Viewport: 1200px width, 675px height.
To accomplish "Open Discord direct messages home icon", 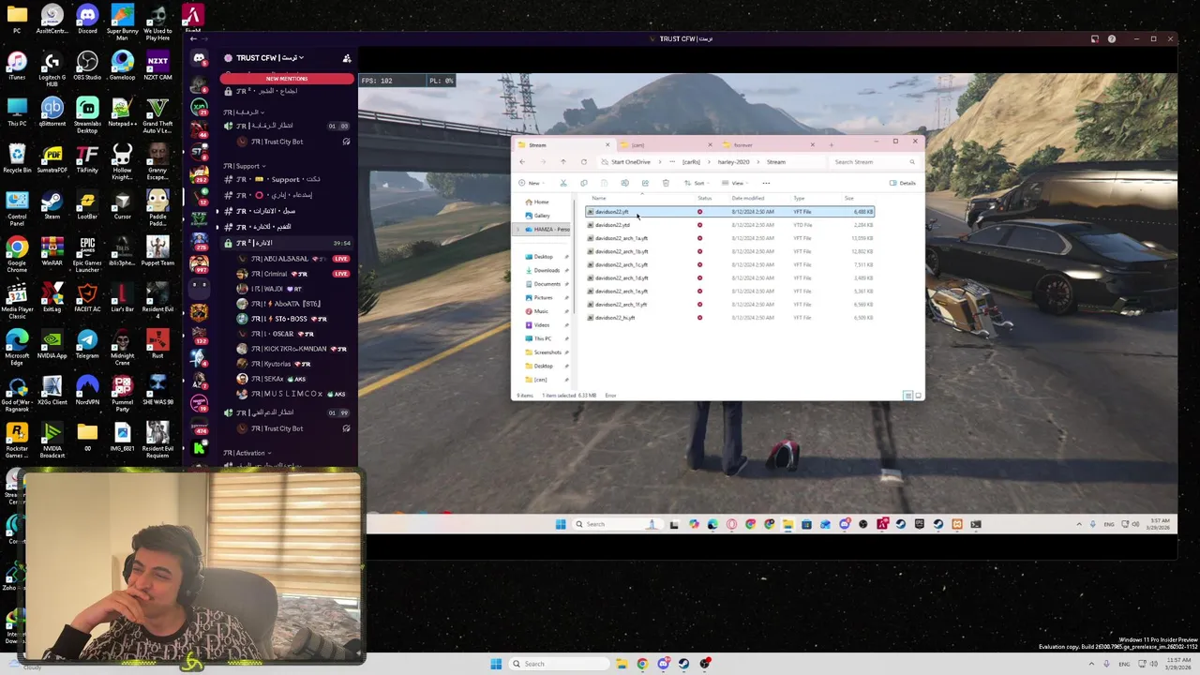I will click(199, 58).
